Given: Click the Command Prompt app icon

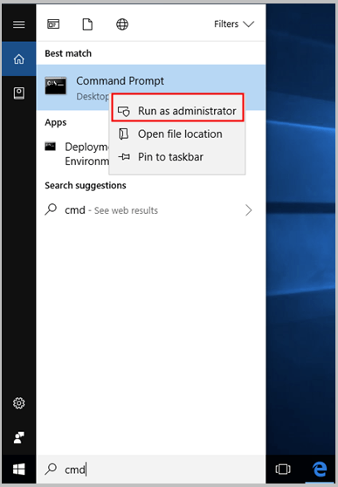Looking at the screenshot, I should tap(56, 86).
